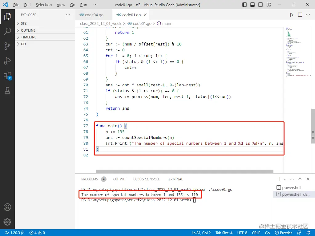Screen dimensions: 315x236
Task: Select the code01.go tab
Action: point(131,15)
